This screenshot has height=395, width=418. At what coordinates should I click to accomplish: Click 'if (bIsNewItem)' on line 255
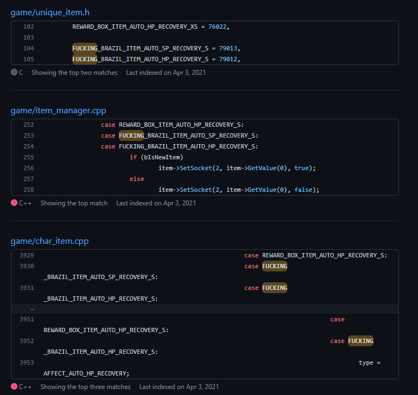(156, 157)
